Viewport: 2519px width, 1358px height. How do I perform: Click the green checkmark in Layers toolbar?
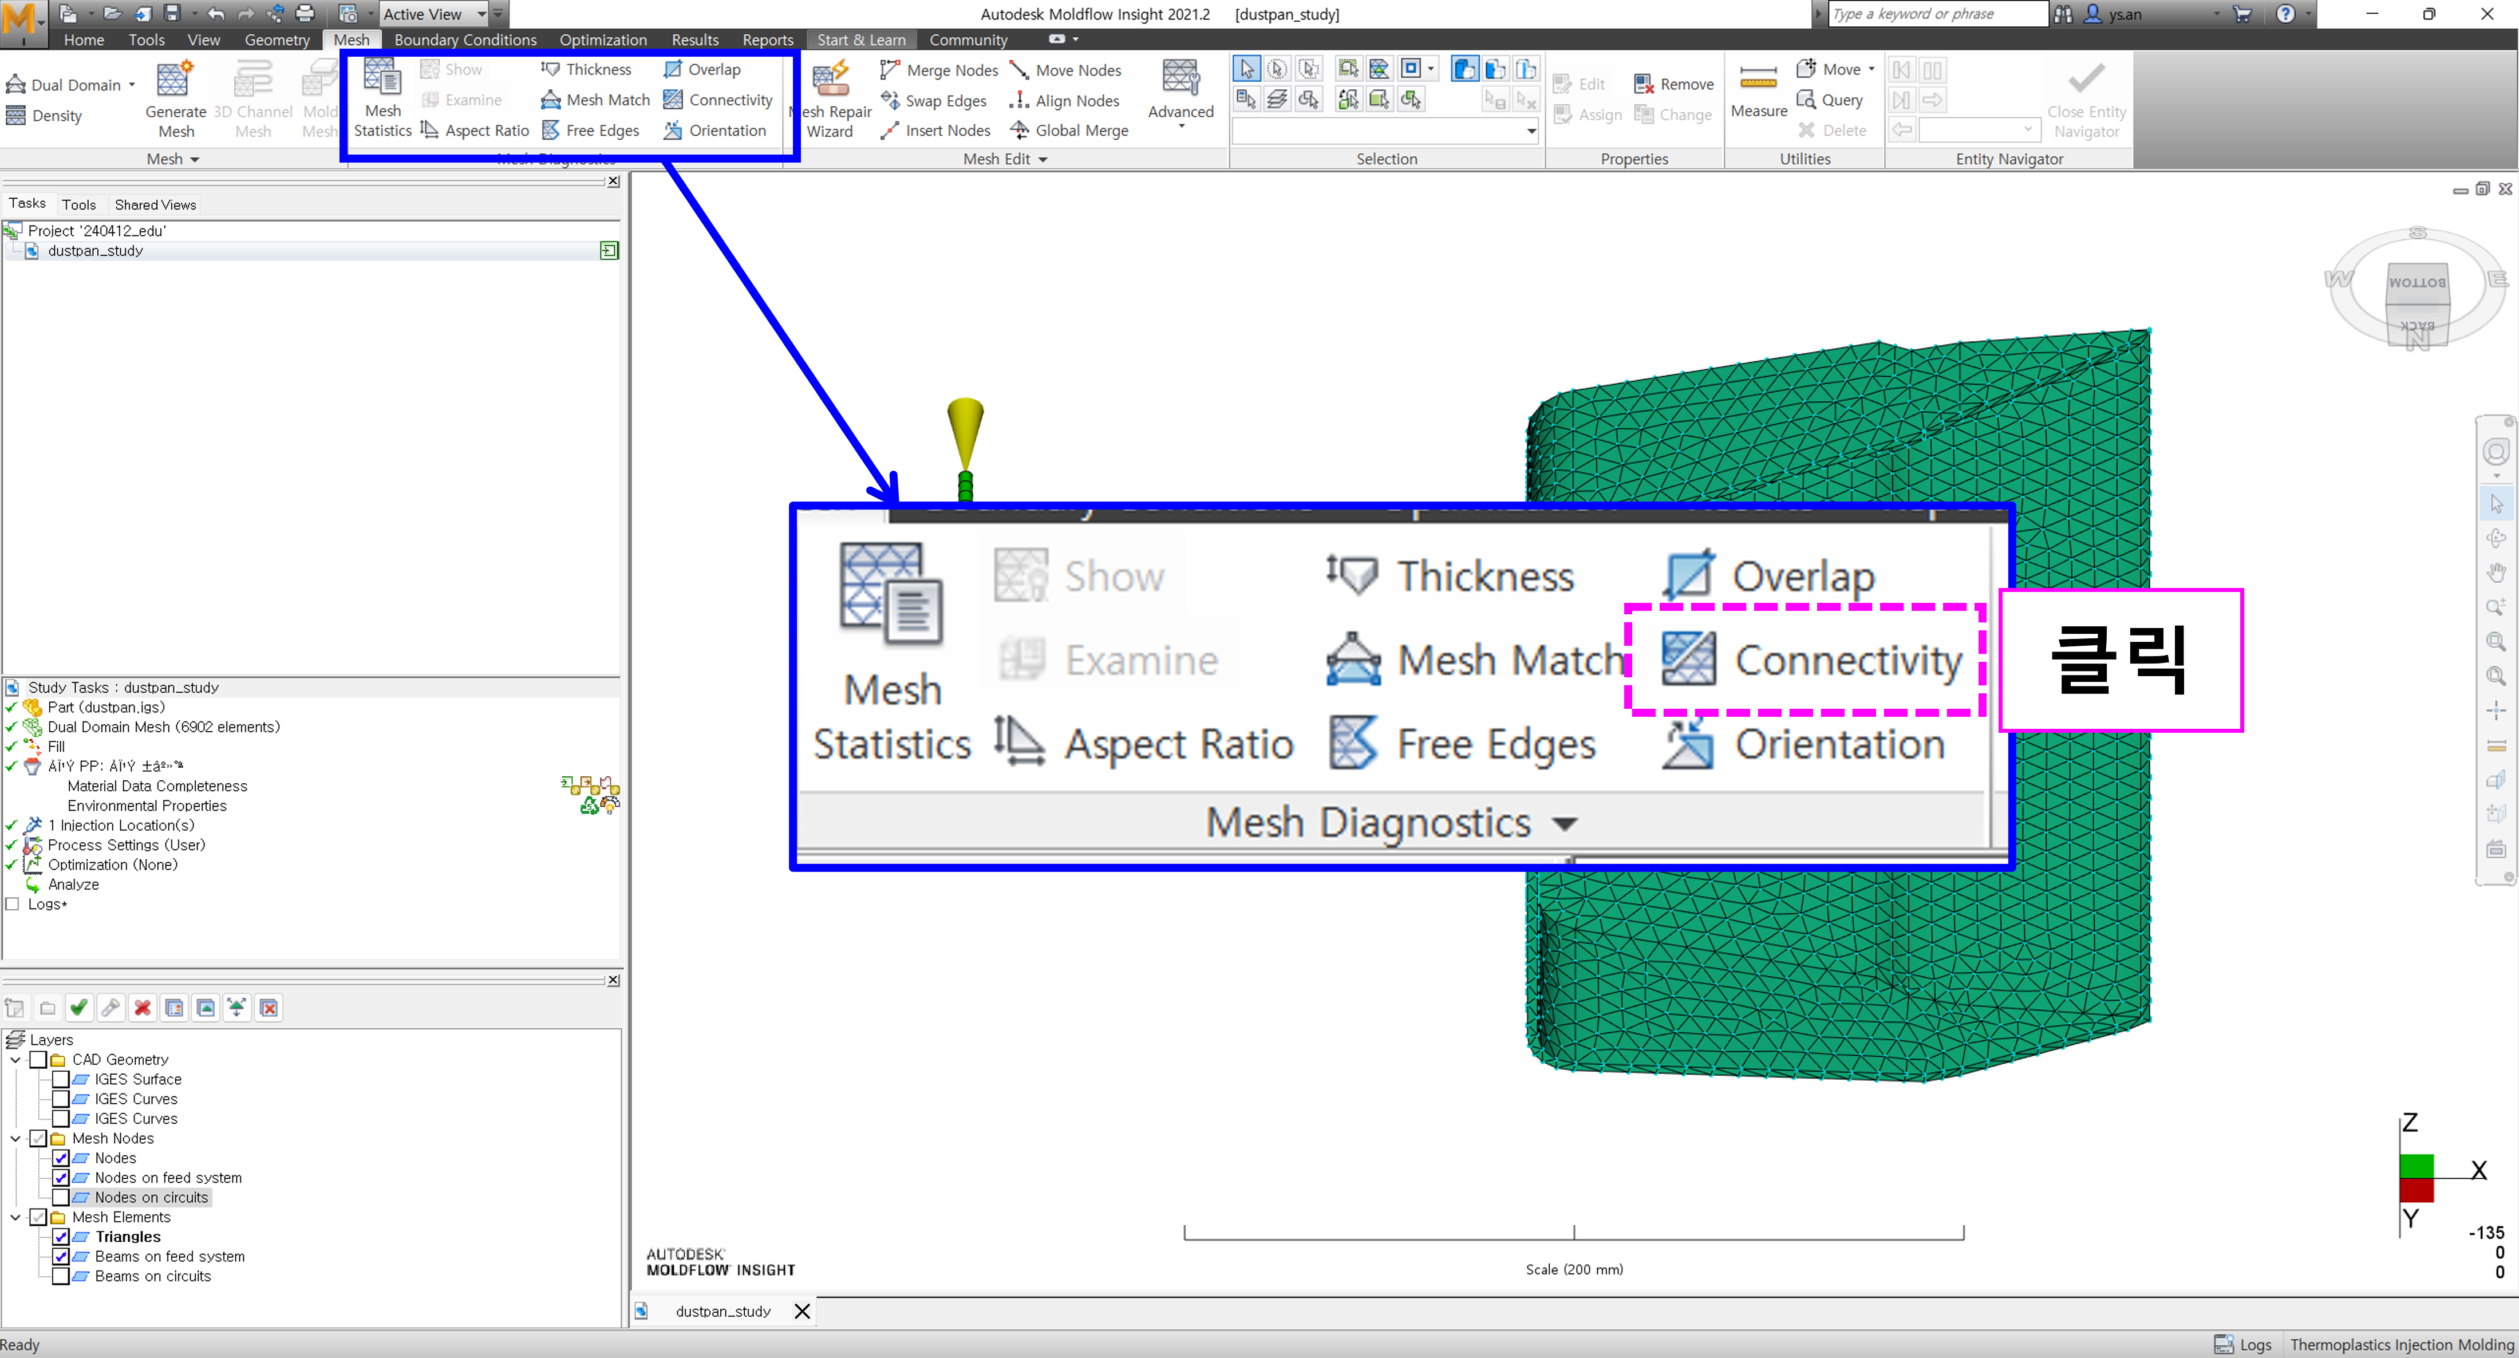(x=79, y=1008)
